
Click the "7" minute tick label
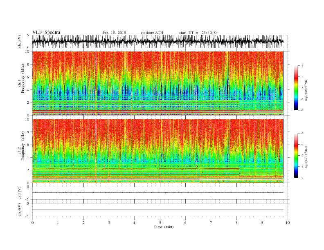point(211,223)
